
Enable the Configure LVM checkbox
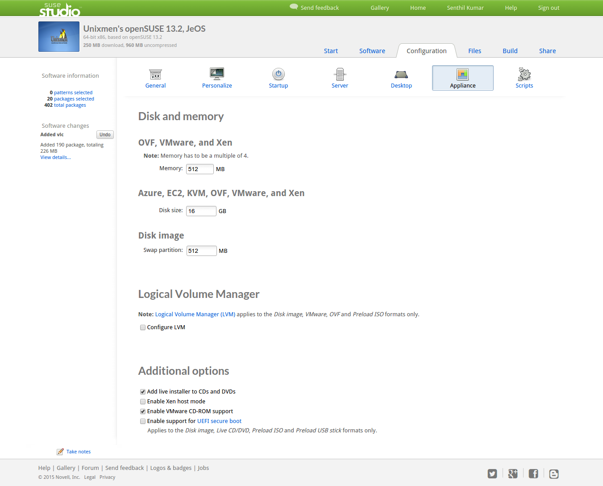143,327
